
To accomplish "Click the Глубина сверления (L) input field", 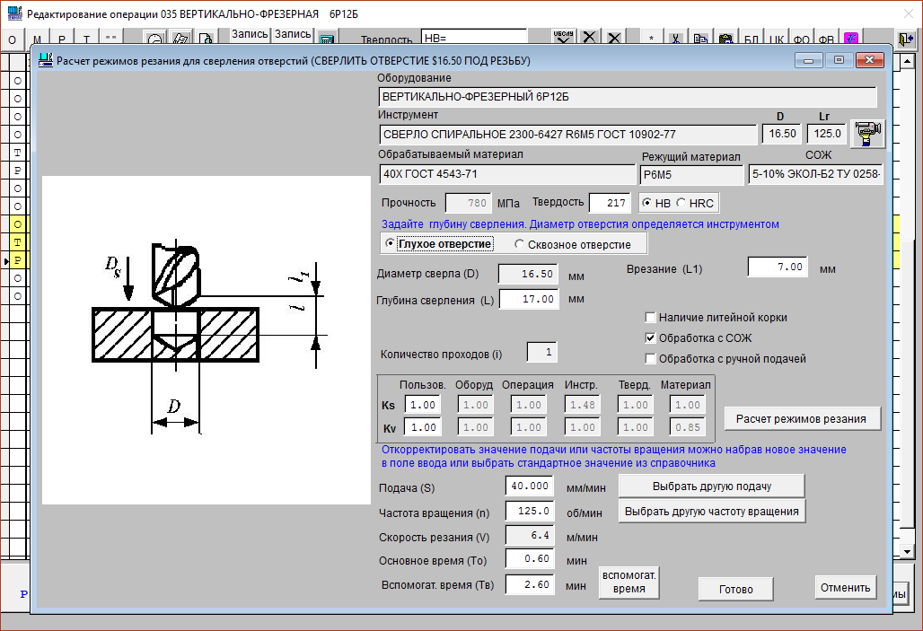I will pyautogui.click(x=529, y=299).
